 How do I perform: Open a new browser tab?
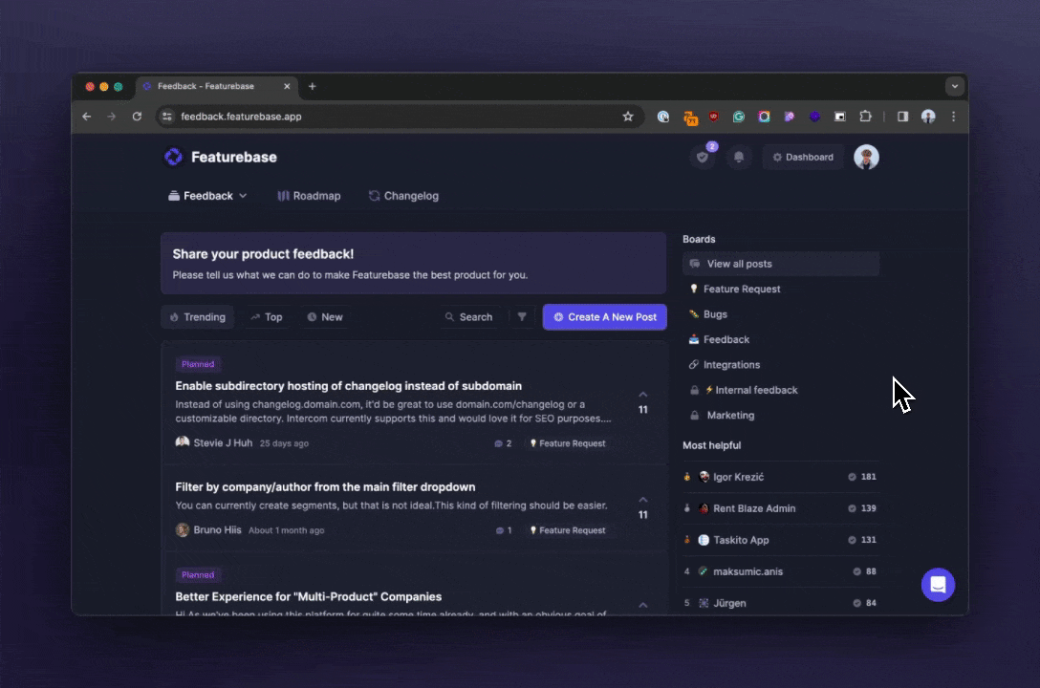(x=312, y=86)
